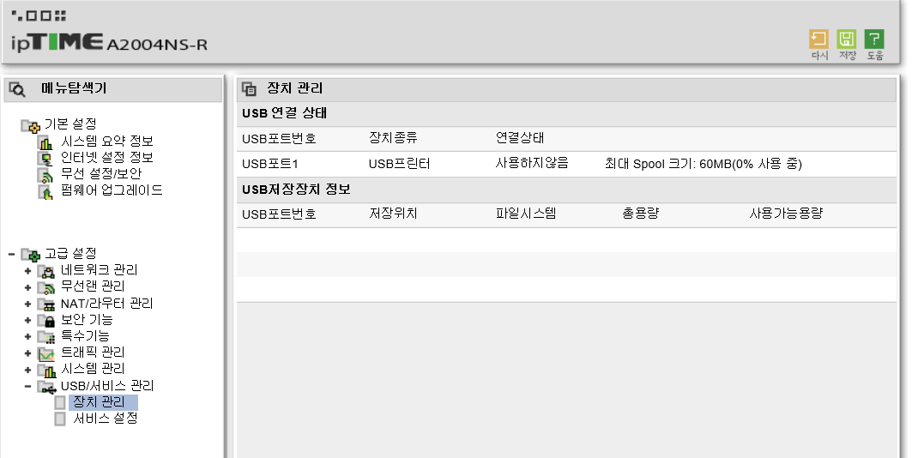
Task: Select the highlighted 장치 관리 item
Action: coord(103,402)
